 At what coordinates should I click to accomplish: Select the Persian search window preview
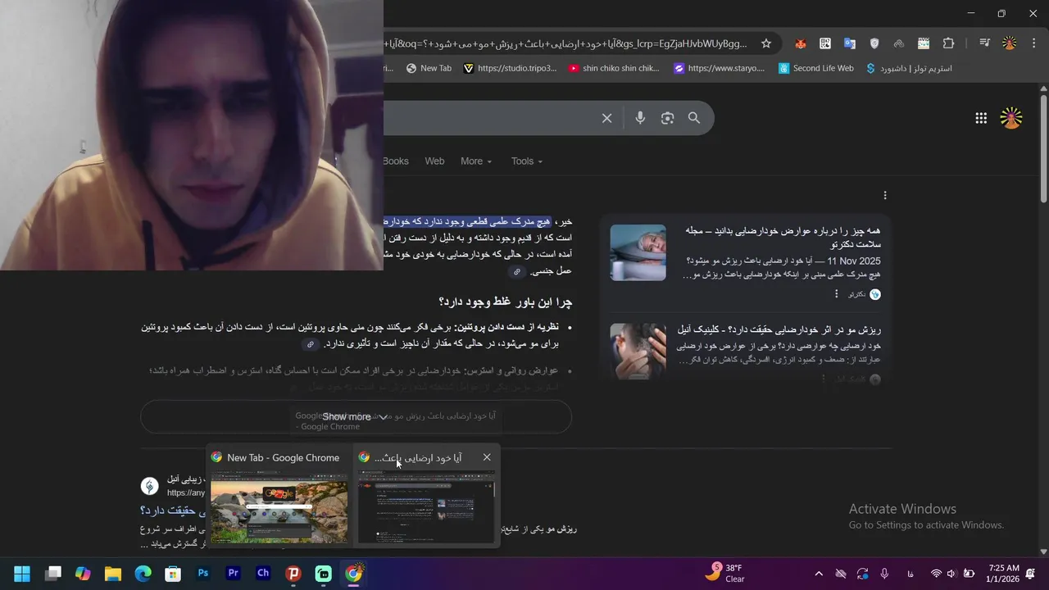(426, 497)
